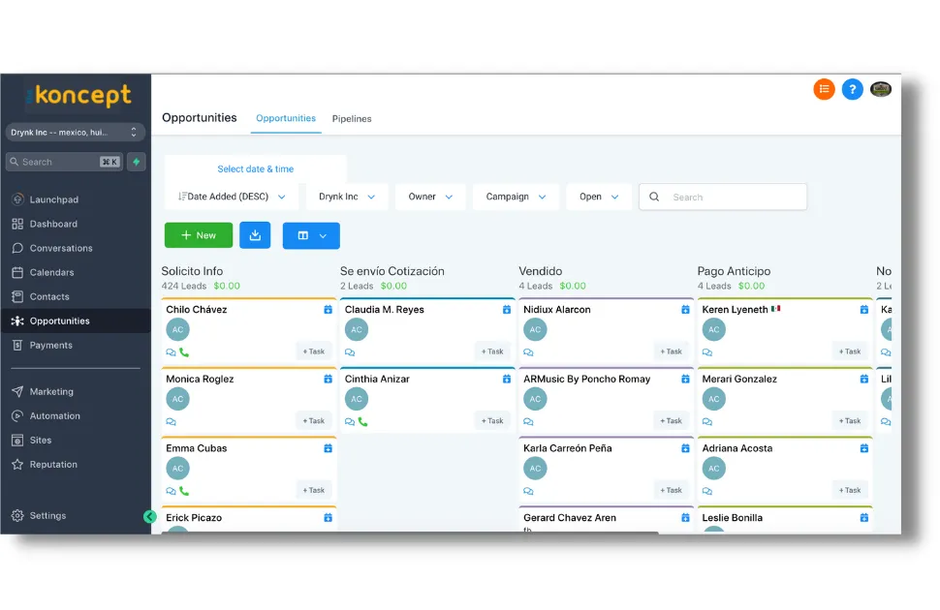The width and height of the screenshot is (940, 610).
Task: Click phone icon on Cinthia Anizar card
Action: click(362, 422)
